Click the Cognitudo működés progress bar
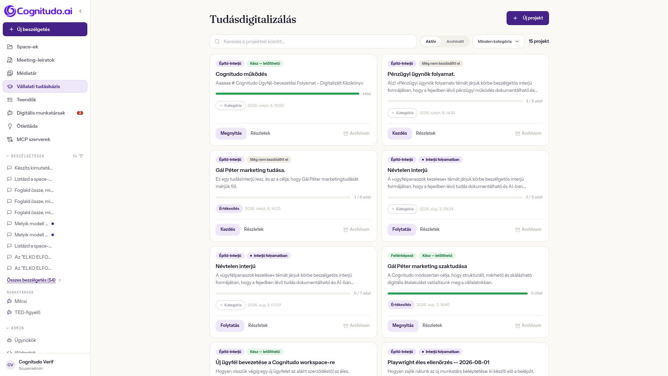The width and height of the screenshot is (668, 376). [x=287, y=94]
